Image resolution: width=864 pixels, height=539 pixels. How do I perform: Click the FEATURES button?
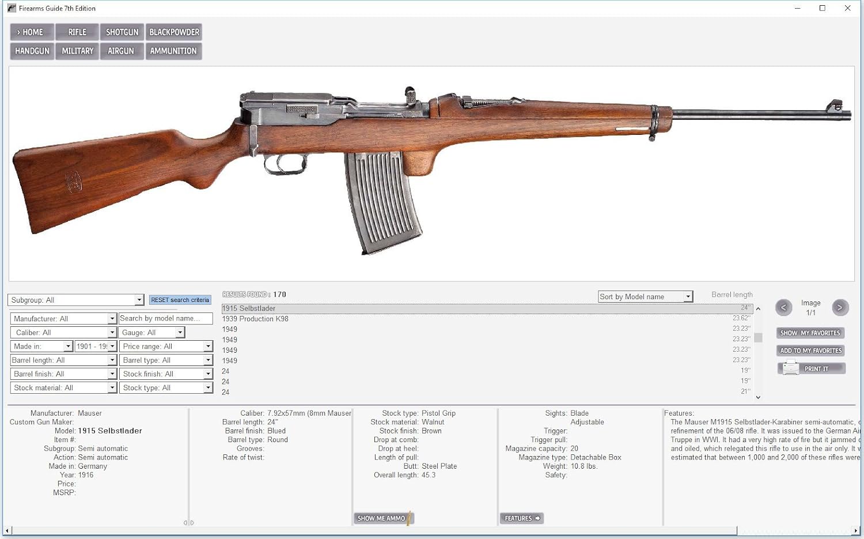coord(522,518)
